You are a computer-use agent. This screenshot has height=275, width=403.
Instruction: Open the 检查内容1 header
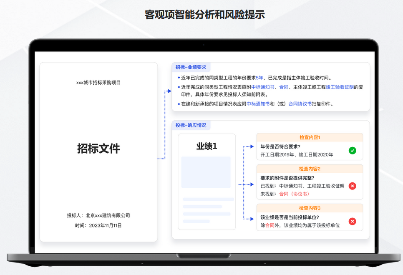coord(310,138)
